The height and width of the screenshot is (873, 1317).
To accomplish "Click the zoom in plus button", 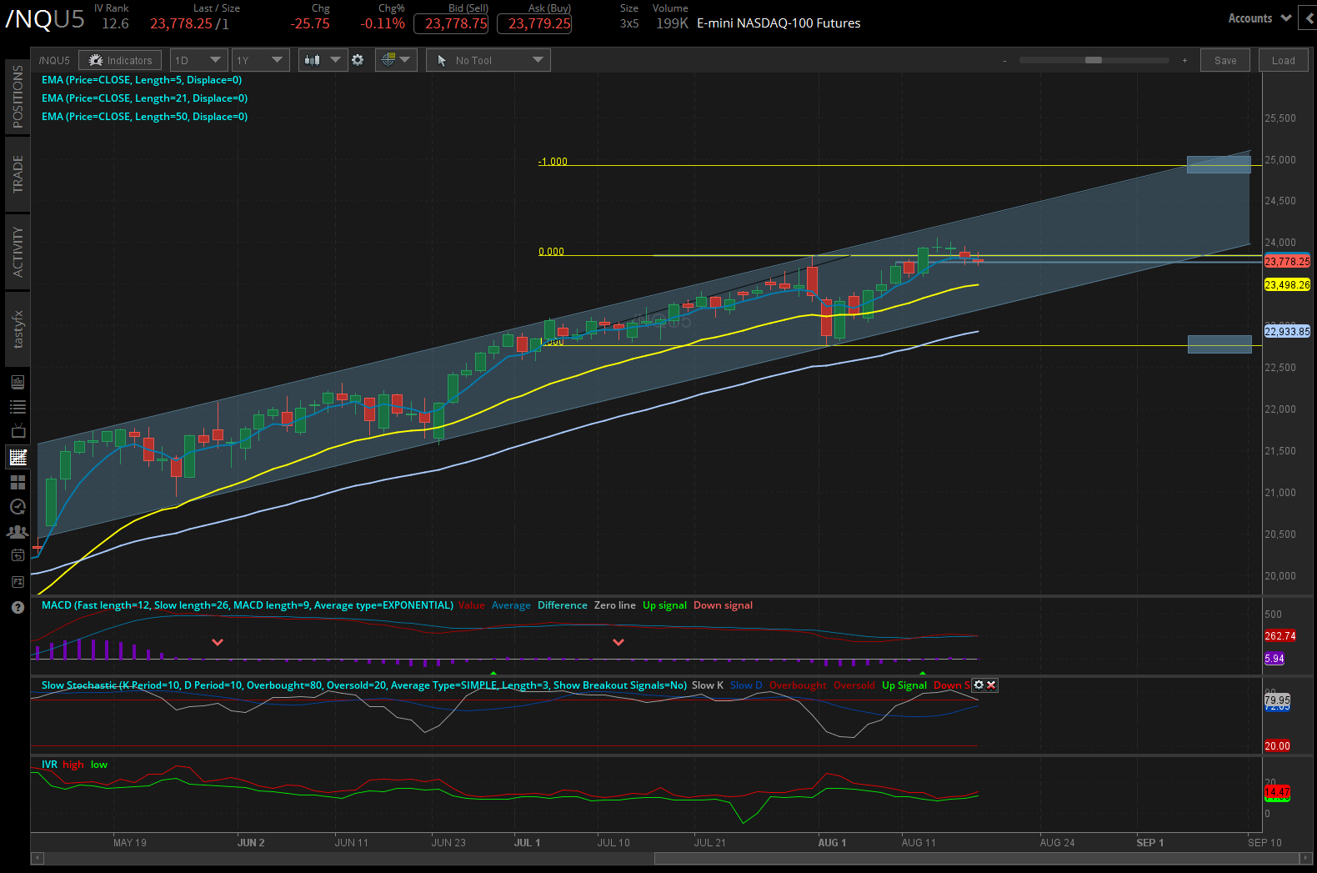I will click(x=1184, y=60).
